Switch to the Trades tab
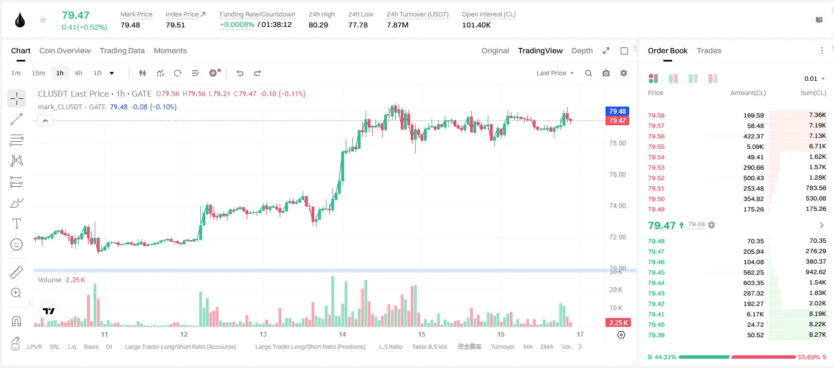The image size is (834, 368). 709,51
